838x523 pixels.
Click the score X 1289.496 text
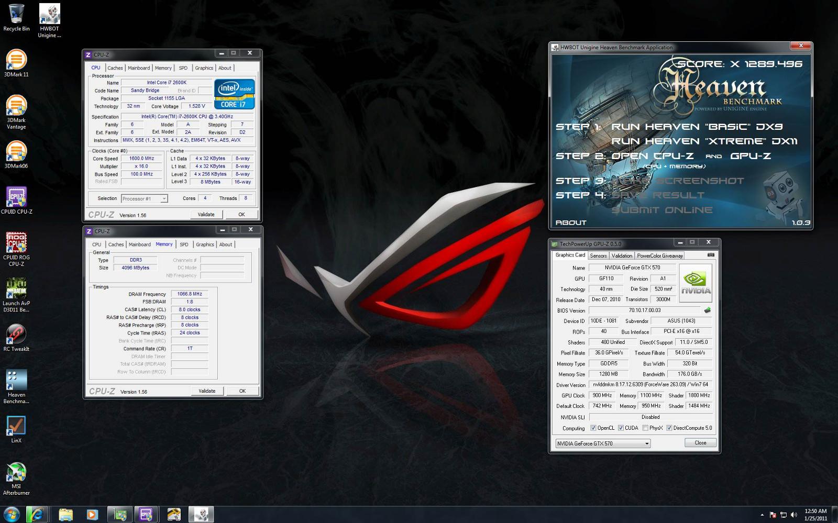740,64
